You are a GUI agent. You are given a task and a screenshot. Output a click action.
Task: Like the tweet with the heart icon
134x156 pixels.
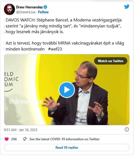7,139
